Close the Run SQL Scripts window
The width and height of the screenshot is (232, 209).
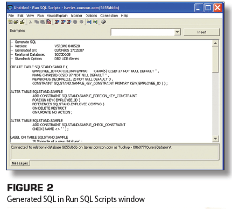tap(217, 8)
